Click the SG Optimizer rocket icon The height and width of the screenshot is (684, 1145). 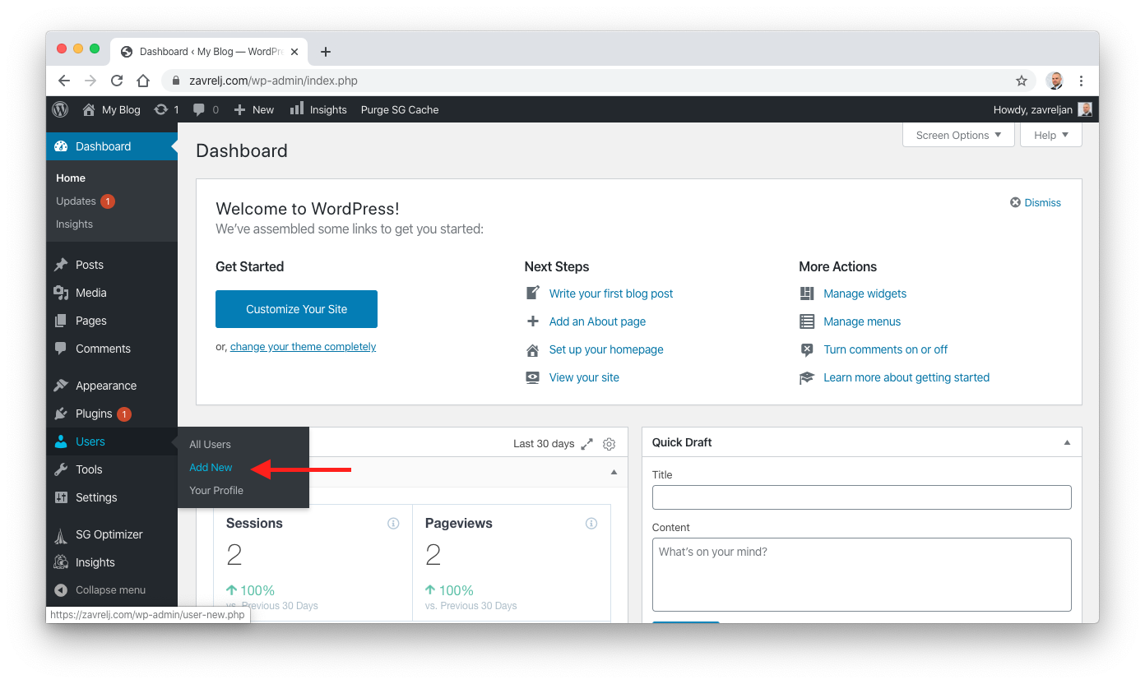click(x=61, y=535)
